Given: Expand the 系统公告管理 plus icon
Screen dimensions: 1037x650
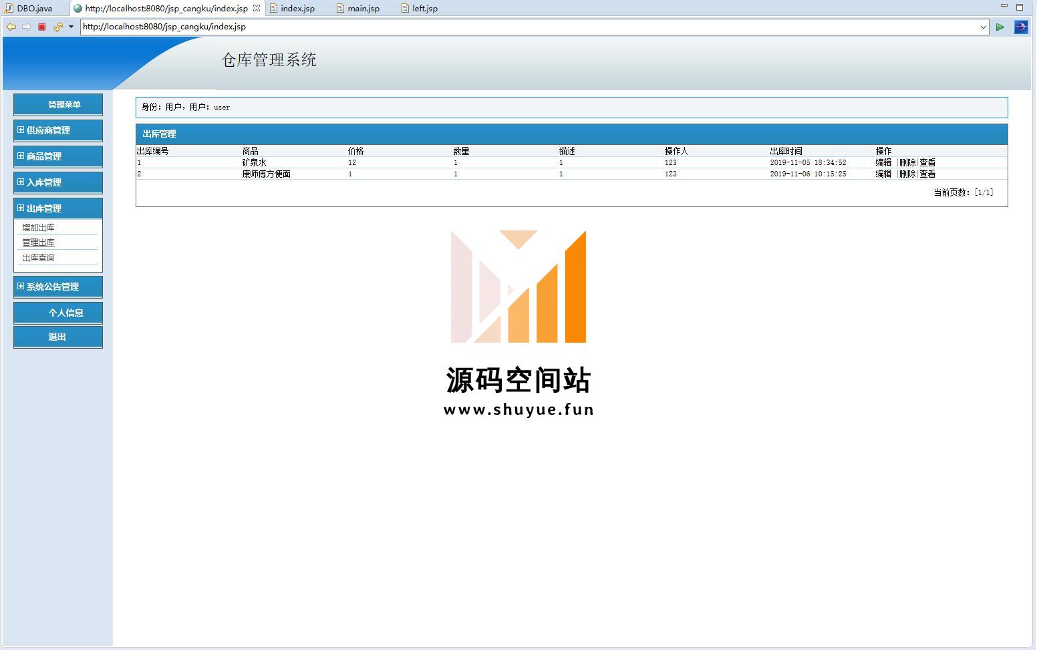Looking at the screenshot, I should (21, 286).
